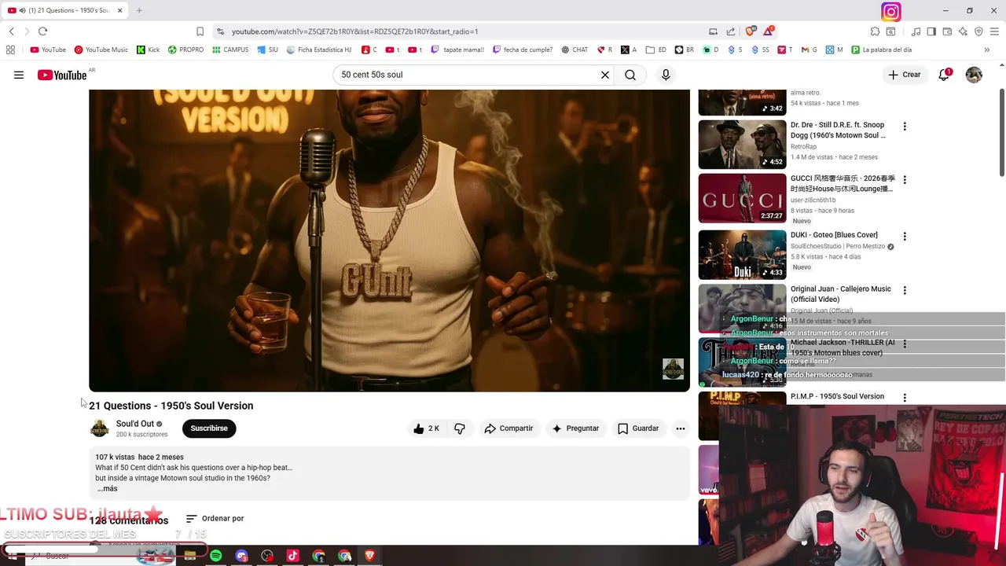Open La palabra del día bookmark

tap(880, 50)
